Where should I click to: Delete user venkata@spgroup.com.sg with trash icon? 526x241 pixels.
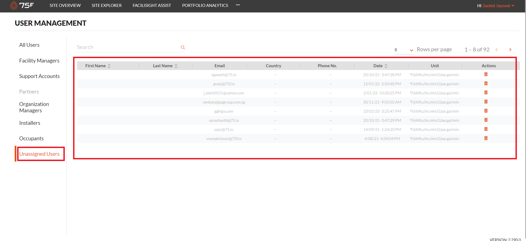point(486,102)
